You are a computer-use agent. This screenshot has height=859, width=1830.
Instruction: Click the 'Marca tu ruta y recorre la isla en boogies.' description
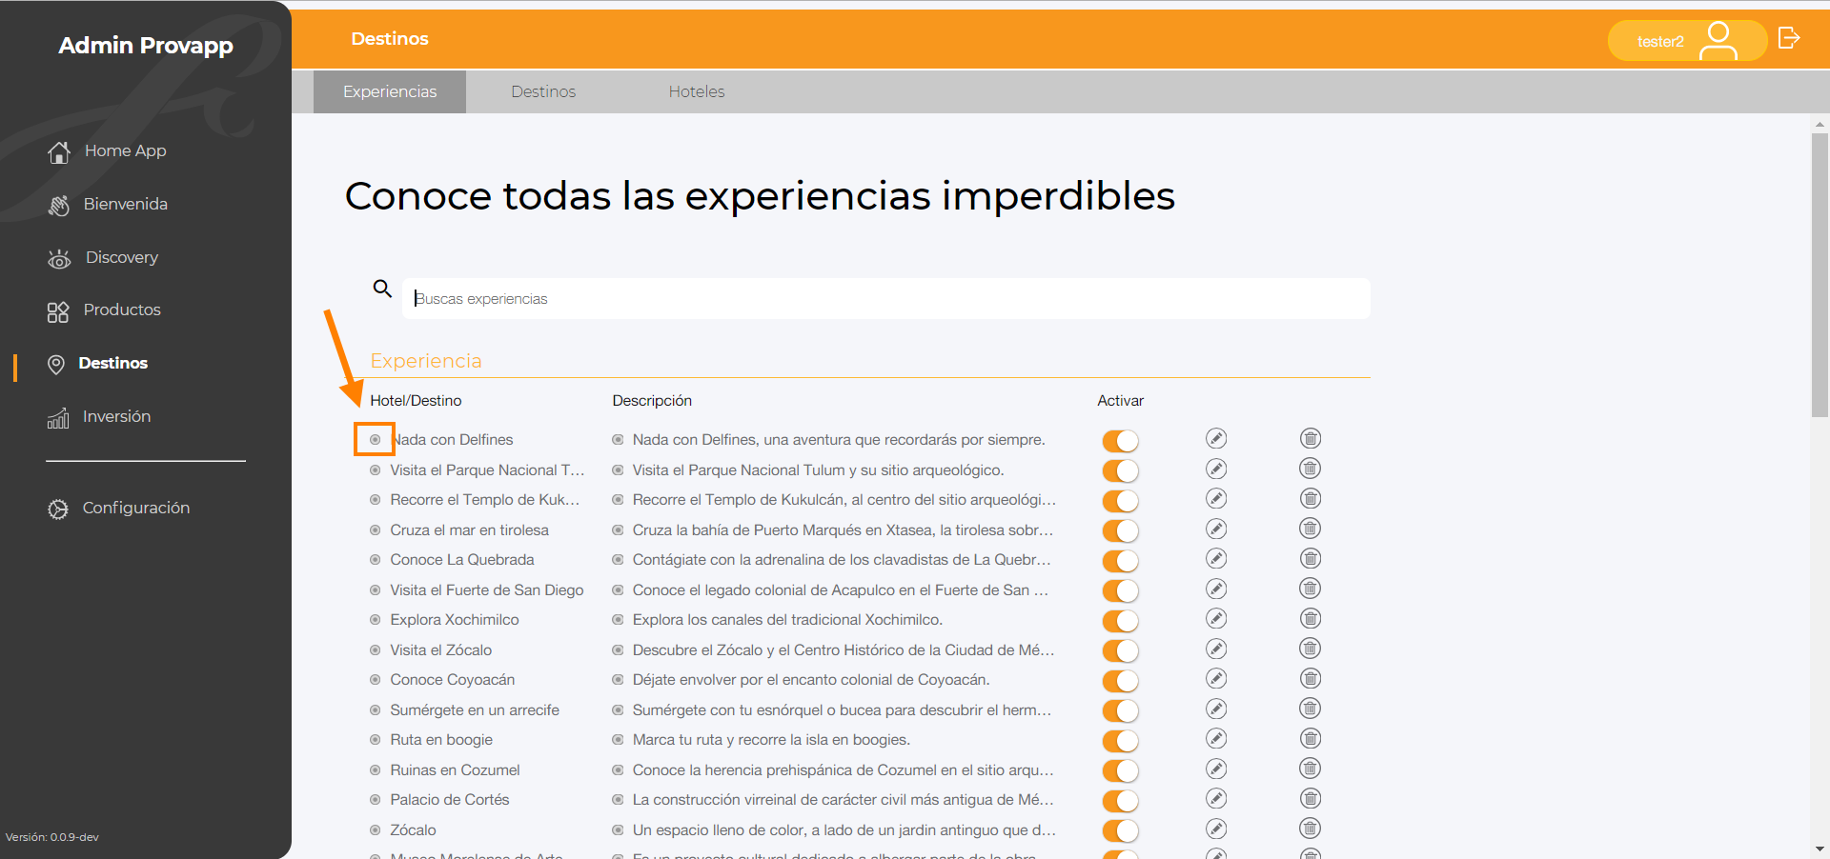point(771,740)
